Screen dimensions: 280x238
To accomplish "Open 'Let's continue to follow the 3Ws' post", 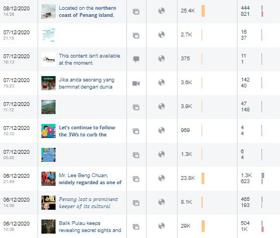I will pos(87,131).
